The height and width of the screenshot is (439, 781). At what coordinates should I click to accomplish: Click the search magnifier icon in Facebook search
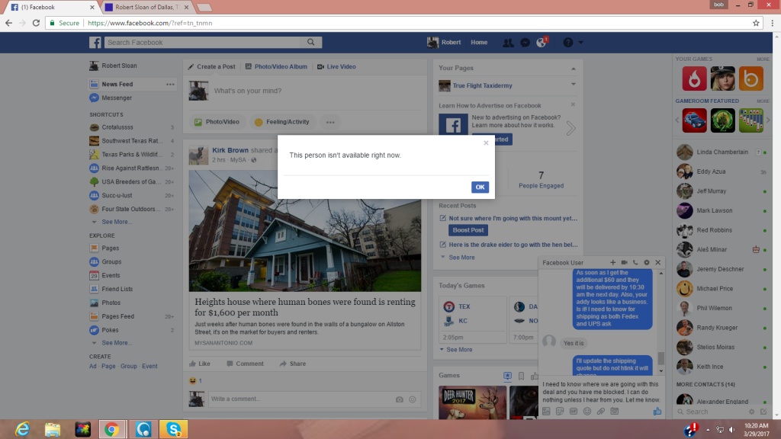[311, 43]
